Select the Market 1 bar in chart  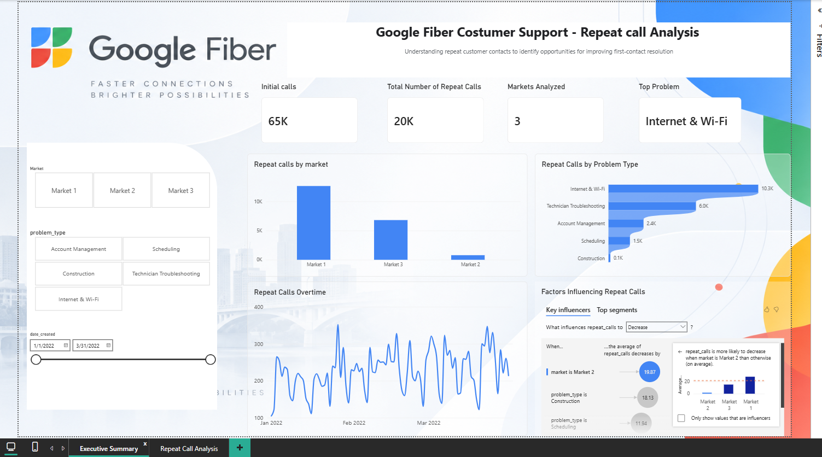click(x=314, y=223)
